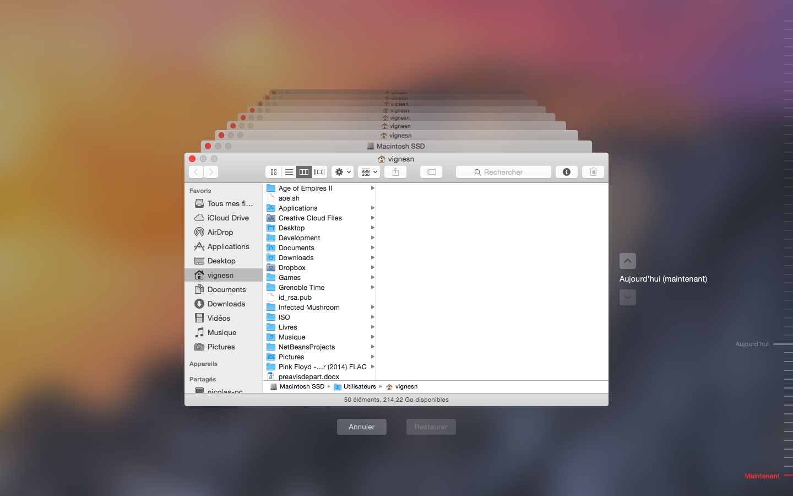Open AirDrop in sidebar
Screen dimensions: 793x496
(224, 232)
